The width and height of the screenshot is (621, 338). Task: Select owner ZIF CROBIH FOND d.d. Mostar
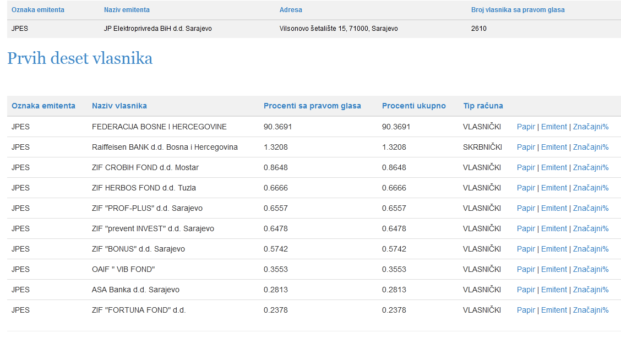[x=145, y=167]
